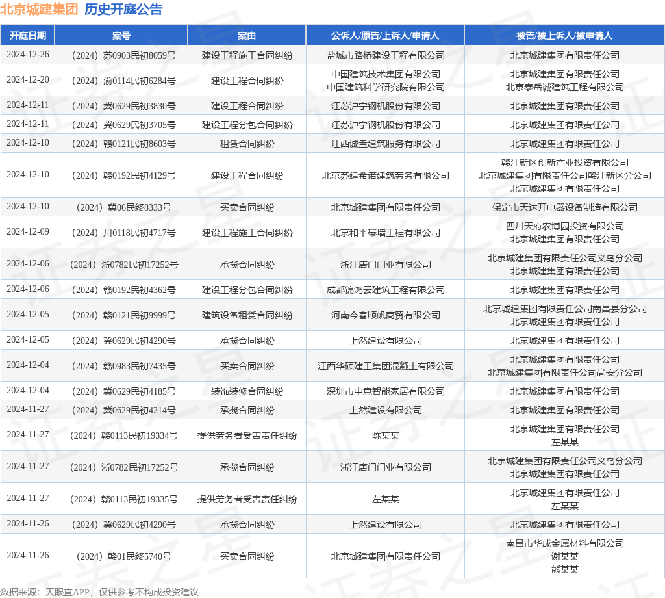The image size is (665, 598).
Task: Click plaintiff 北京和平幕墙工程有限公司
Action: pyautogui.click(x=386, y=233)
